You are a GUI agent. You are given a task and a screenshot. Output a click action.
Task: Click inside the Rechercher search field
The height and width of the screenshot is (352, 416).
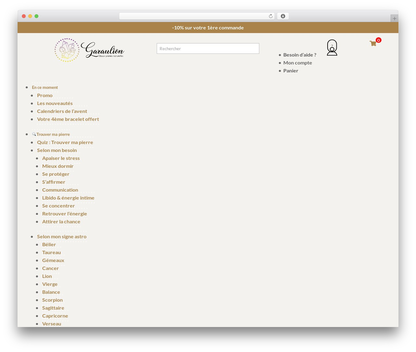(208, 48)
